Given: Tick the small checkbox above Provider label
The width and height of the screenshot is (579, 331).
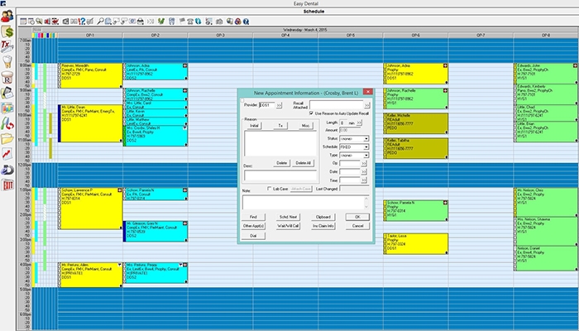Looking at the screenshot, I should click(x=242, y=100).
